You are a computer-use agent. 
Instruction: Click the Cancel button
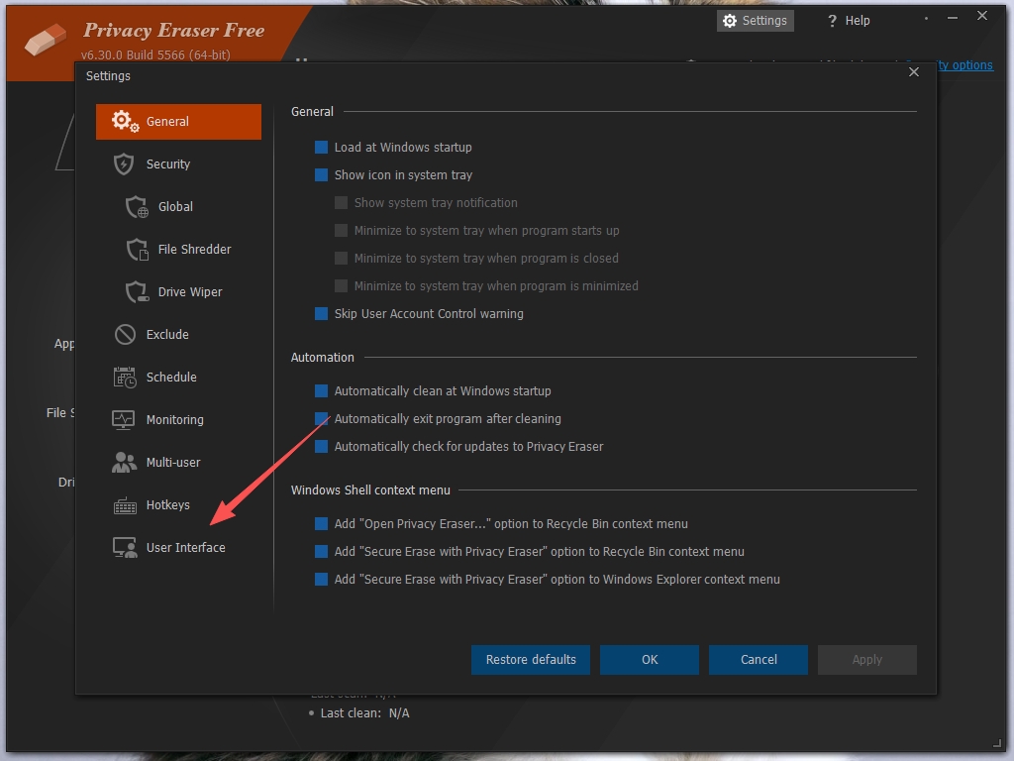click(x=758, y=659)
